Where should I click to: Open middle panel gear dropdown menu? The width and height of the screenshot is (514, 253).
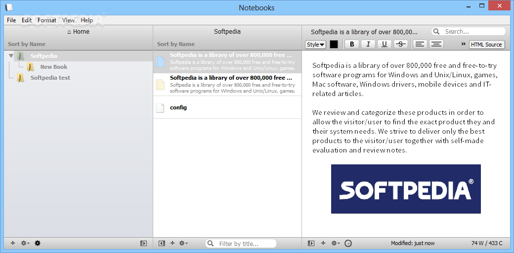pyautogui.click(x=183, y=243)
